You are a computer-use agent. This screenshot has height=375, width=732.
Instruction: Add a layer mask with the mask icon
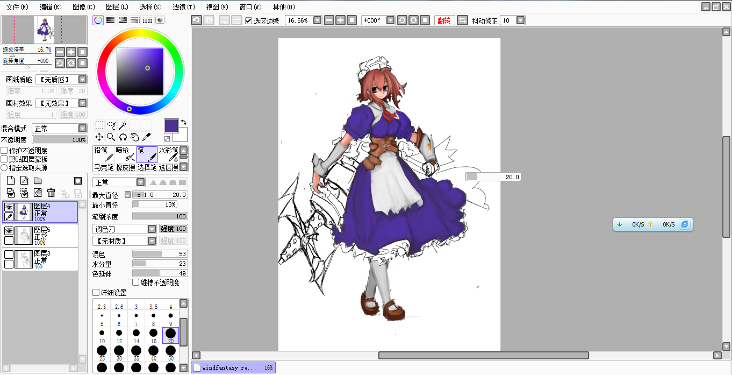coord(78,181)
